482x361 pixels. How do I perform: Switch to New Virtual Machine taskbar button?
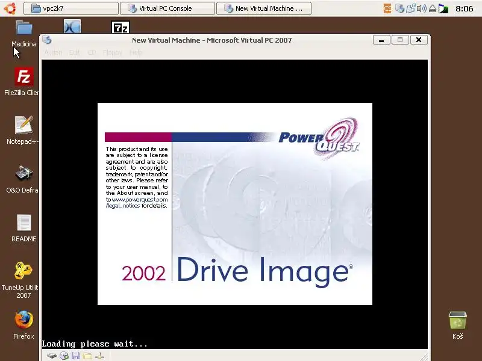pyautogui.click(x=264, y=8)
